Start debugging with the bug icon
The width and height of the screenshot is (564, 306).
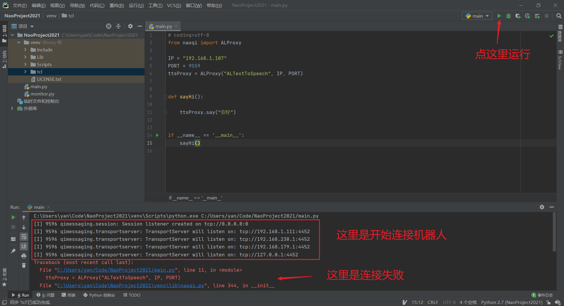pos(508,16)
